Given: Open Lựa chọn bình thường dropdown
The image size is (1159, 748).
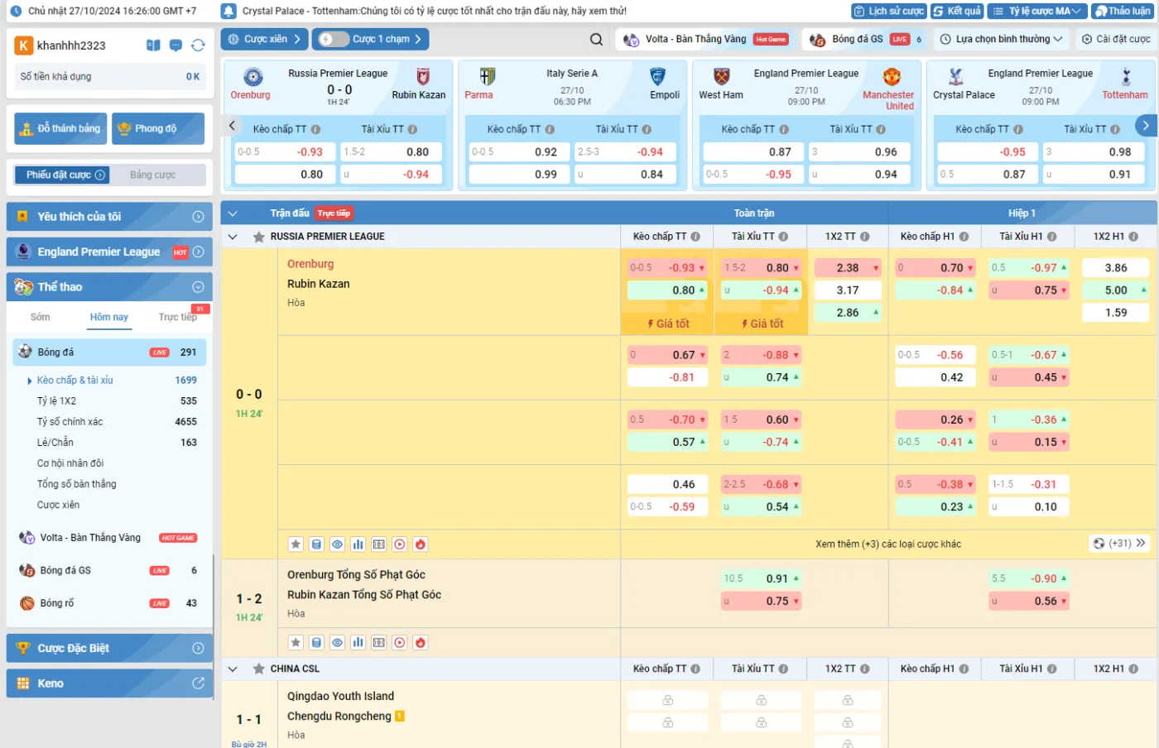Looking at the screenshot, I should click(1002, 39).
